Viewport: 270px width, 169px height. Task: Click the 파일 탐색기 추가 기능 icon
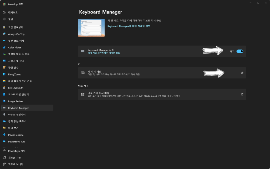4,81
